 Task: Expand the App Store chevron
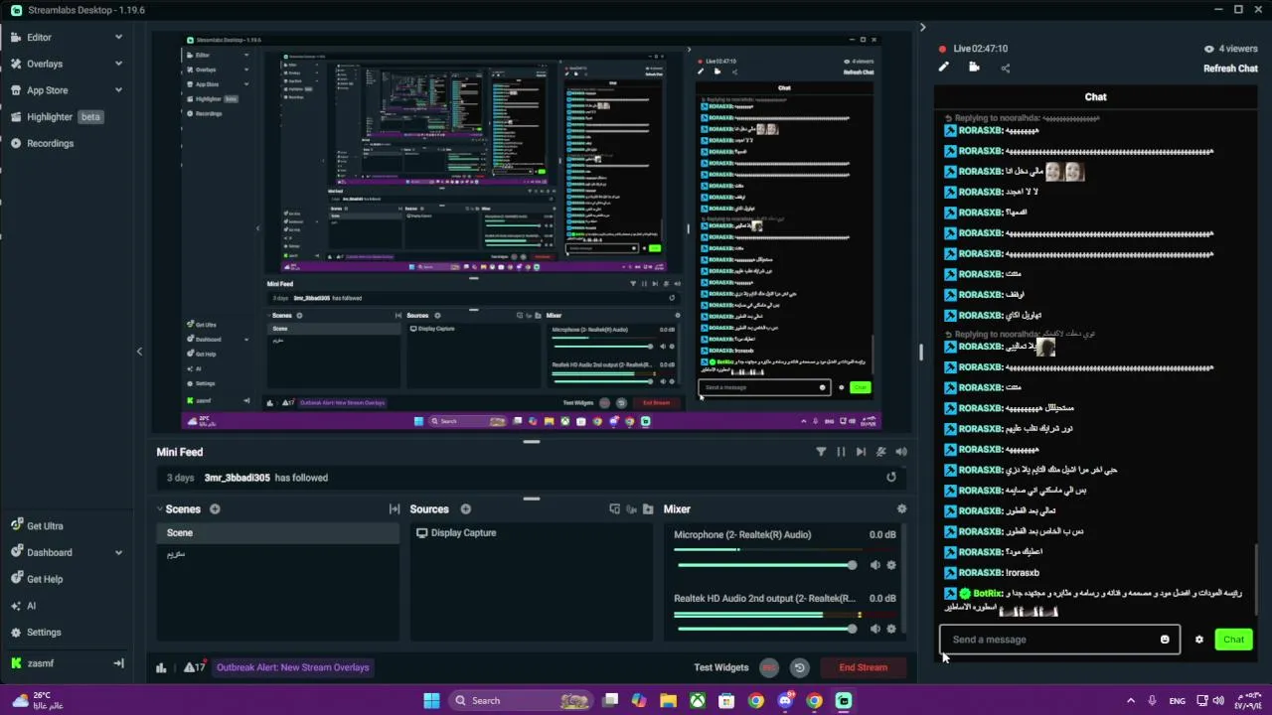118,90
